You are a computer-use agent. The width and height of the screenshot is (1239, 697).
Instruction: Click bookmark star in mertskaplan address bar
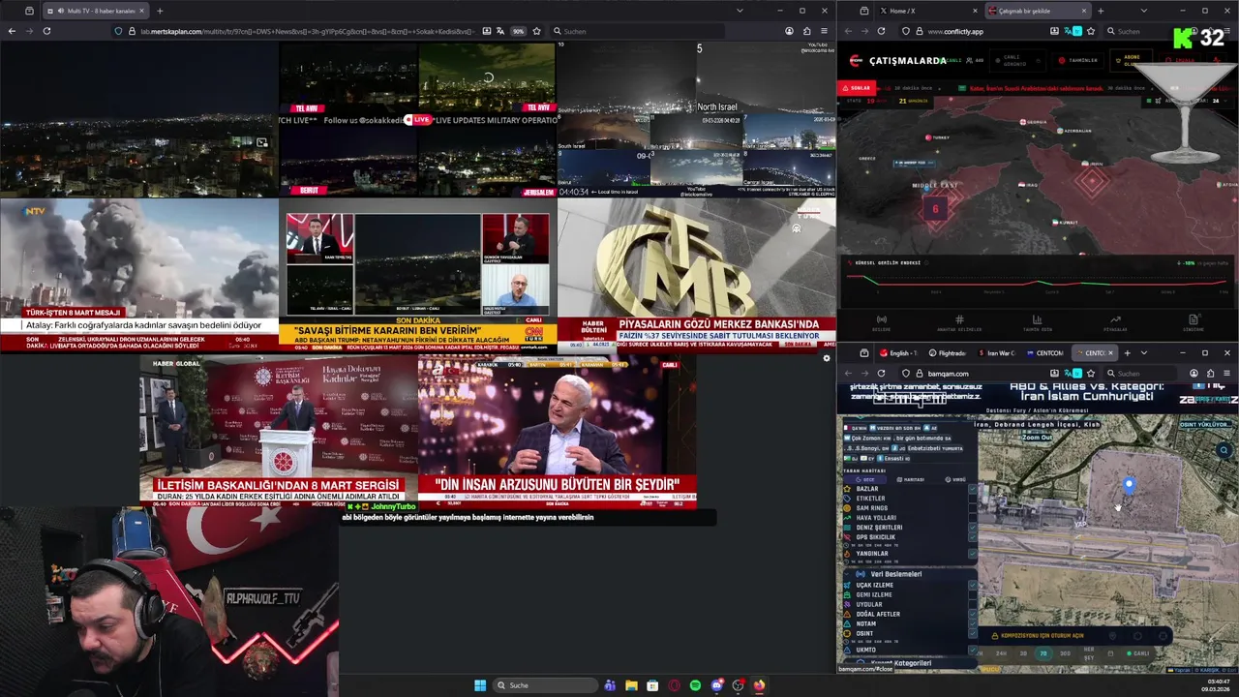[x=536, y=31]
